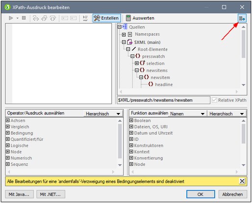This screenshot has width=252, height=203.
Task: Click the stop square icon in toolbar
Action: tap(24, 18)
